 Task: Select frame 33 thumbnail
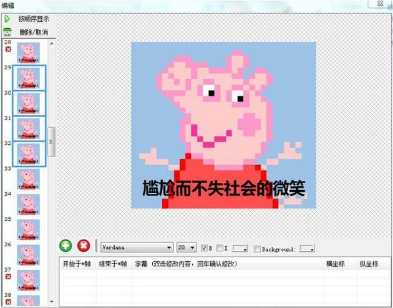(28, 179)
